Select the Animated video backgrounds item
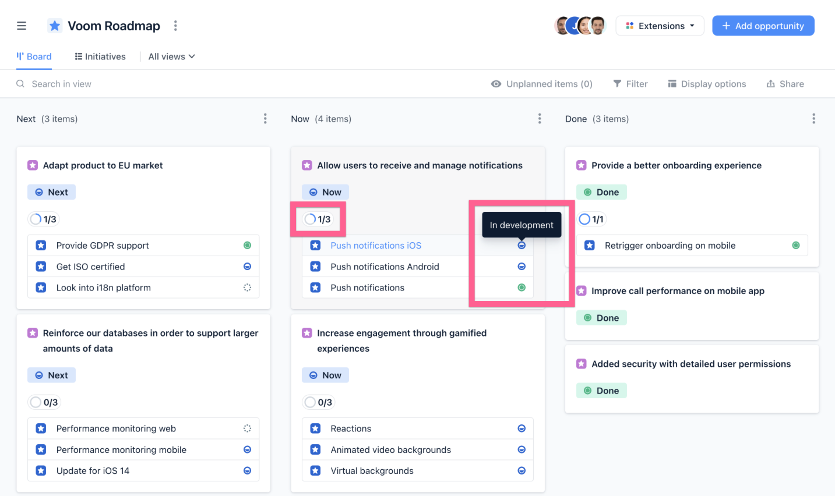The height and width of the screenshot is (496, 835). (x=391, y=449)
